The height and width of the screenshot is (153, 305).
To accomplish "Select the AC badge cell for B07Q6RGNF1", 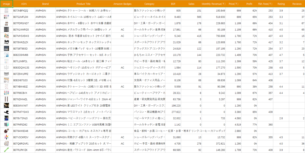I will [x=123, y=144].
